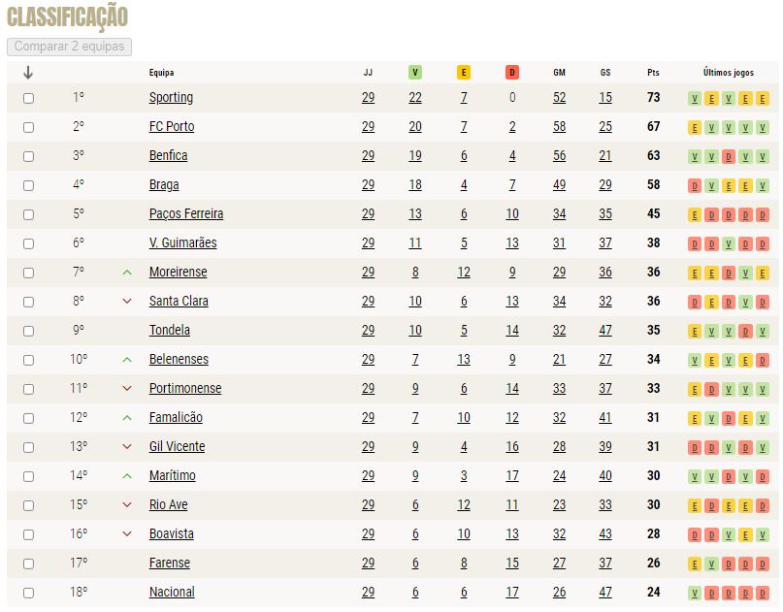Click the GM column header
Viewport: 783px width, 612px height.
pyautogui.click(x=559, y=73)
